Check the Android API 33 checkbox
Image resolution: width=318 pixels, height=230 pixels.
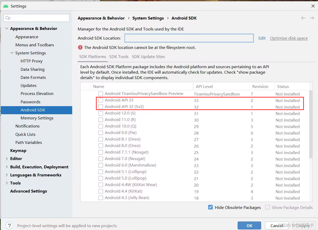[x=101, y=100]
